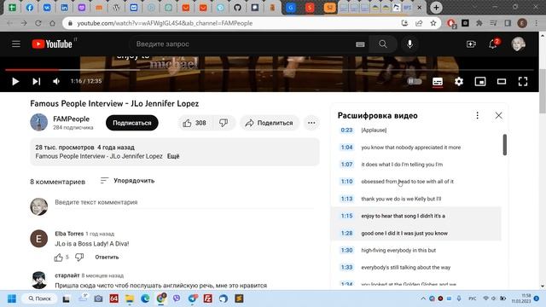This screenshot has height=307, width=546.
Task: Switch to the GitHub browser tab
Action: 237,8
